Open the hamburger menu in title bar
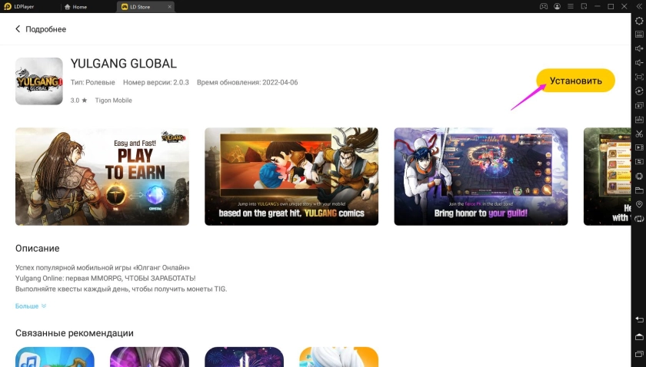The height and width of the screenshot is (367, 646). [x=571, y=7]
